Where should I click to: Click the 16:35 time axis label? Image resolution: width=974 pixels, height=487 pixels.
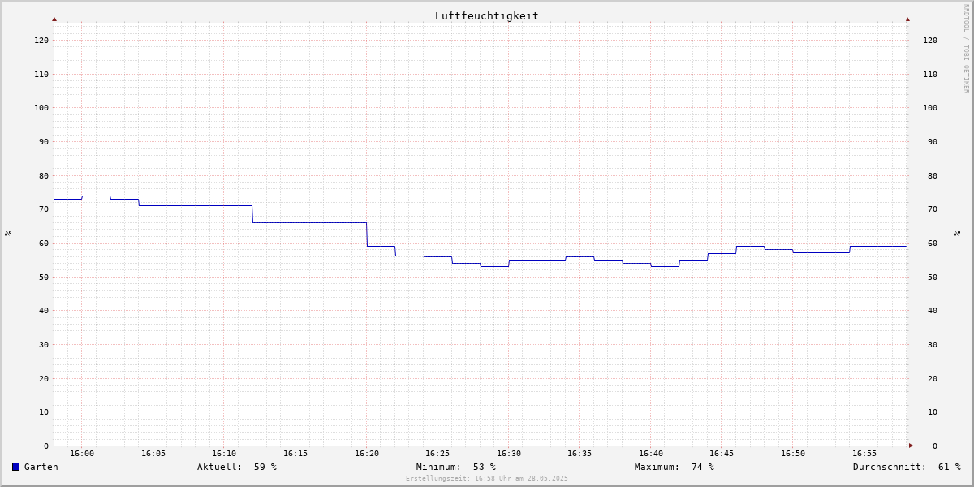pyautogui.click(x=580, y=454)
